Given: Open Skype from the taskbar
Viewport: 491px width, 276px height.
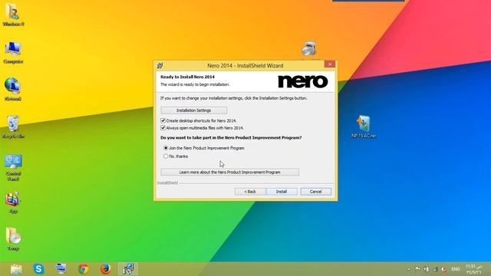Looking at the screenshot, I should pyautogui.click(x=38, y=269).
